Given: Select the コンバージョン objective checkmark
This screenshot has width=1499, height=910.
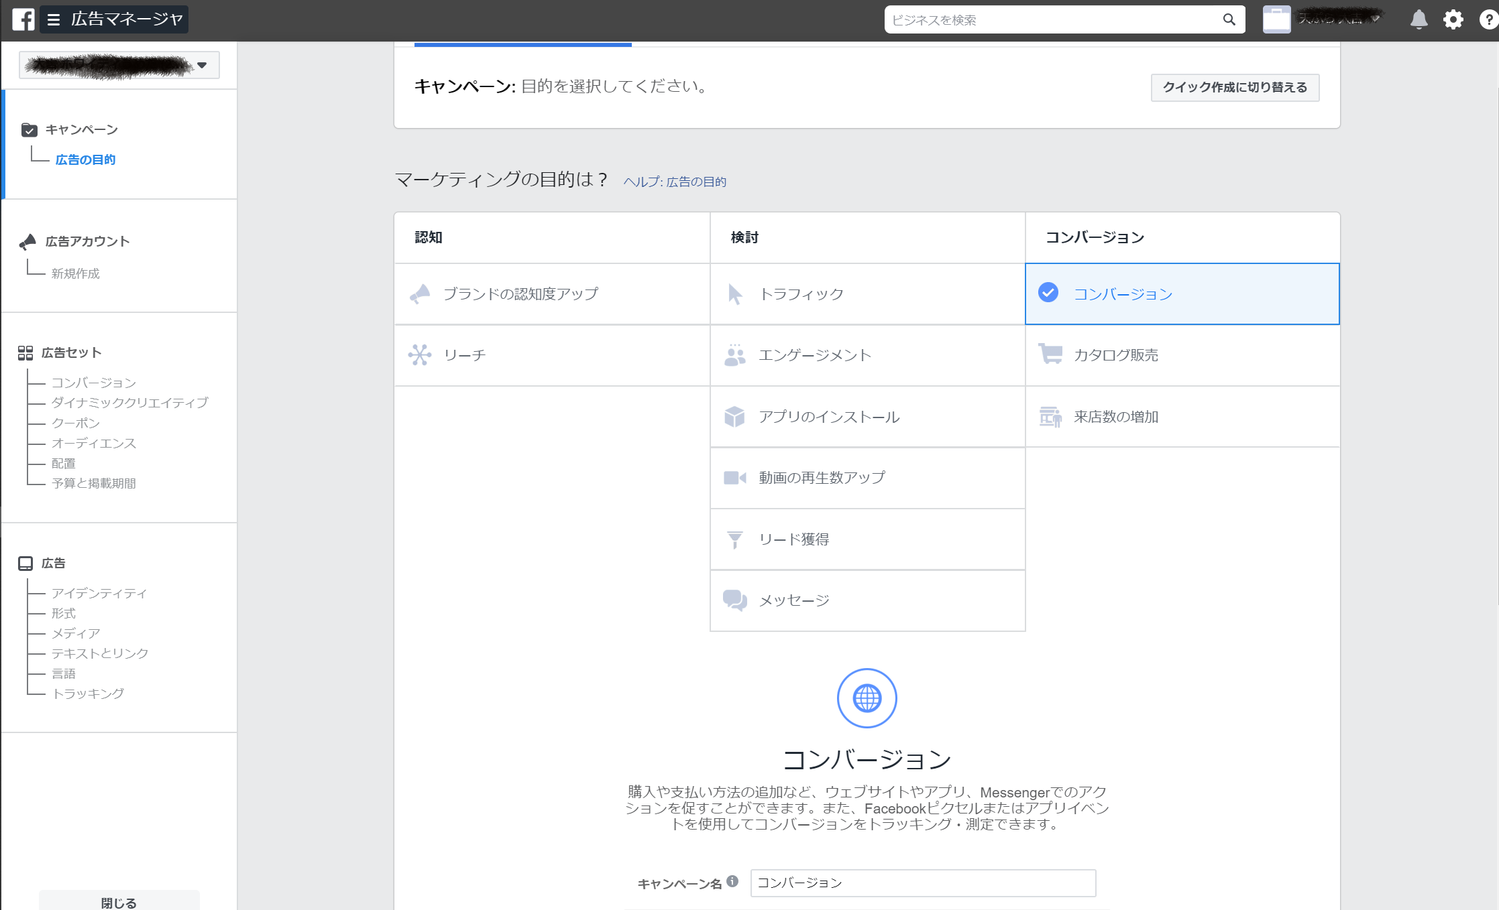Looking at the screenshot, I should [x=1048, y=293].
